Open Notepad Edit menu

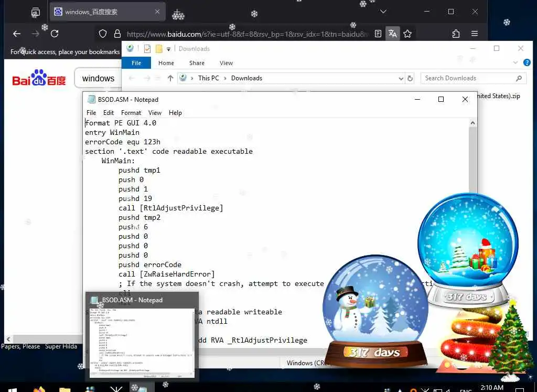(x=108, y=113)
